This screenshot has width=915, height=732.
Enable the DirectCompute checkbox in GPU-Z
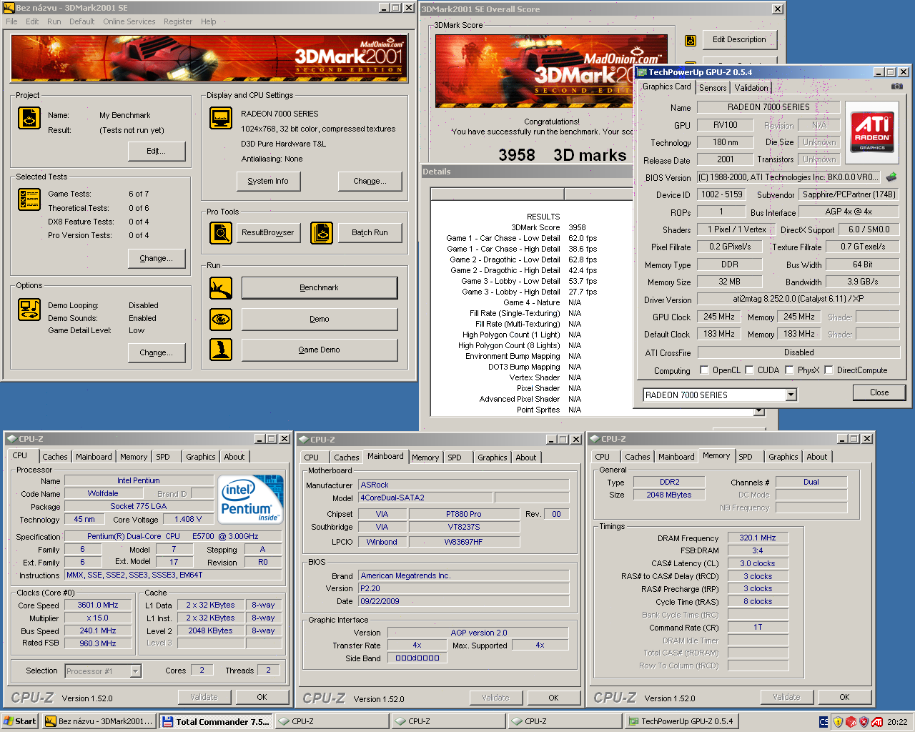(x=829, y=370)
